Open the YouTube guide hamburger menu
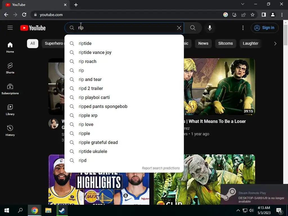The image size is (288, 216). coord(10,28)
